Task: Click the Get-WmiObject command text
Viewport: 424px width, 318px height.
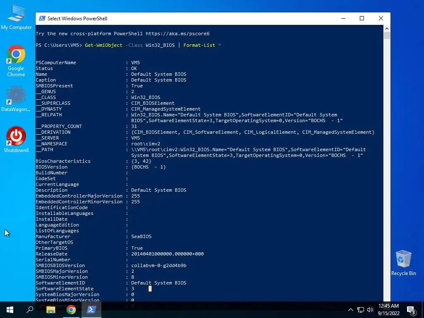Action: point(104,45)
